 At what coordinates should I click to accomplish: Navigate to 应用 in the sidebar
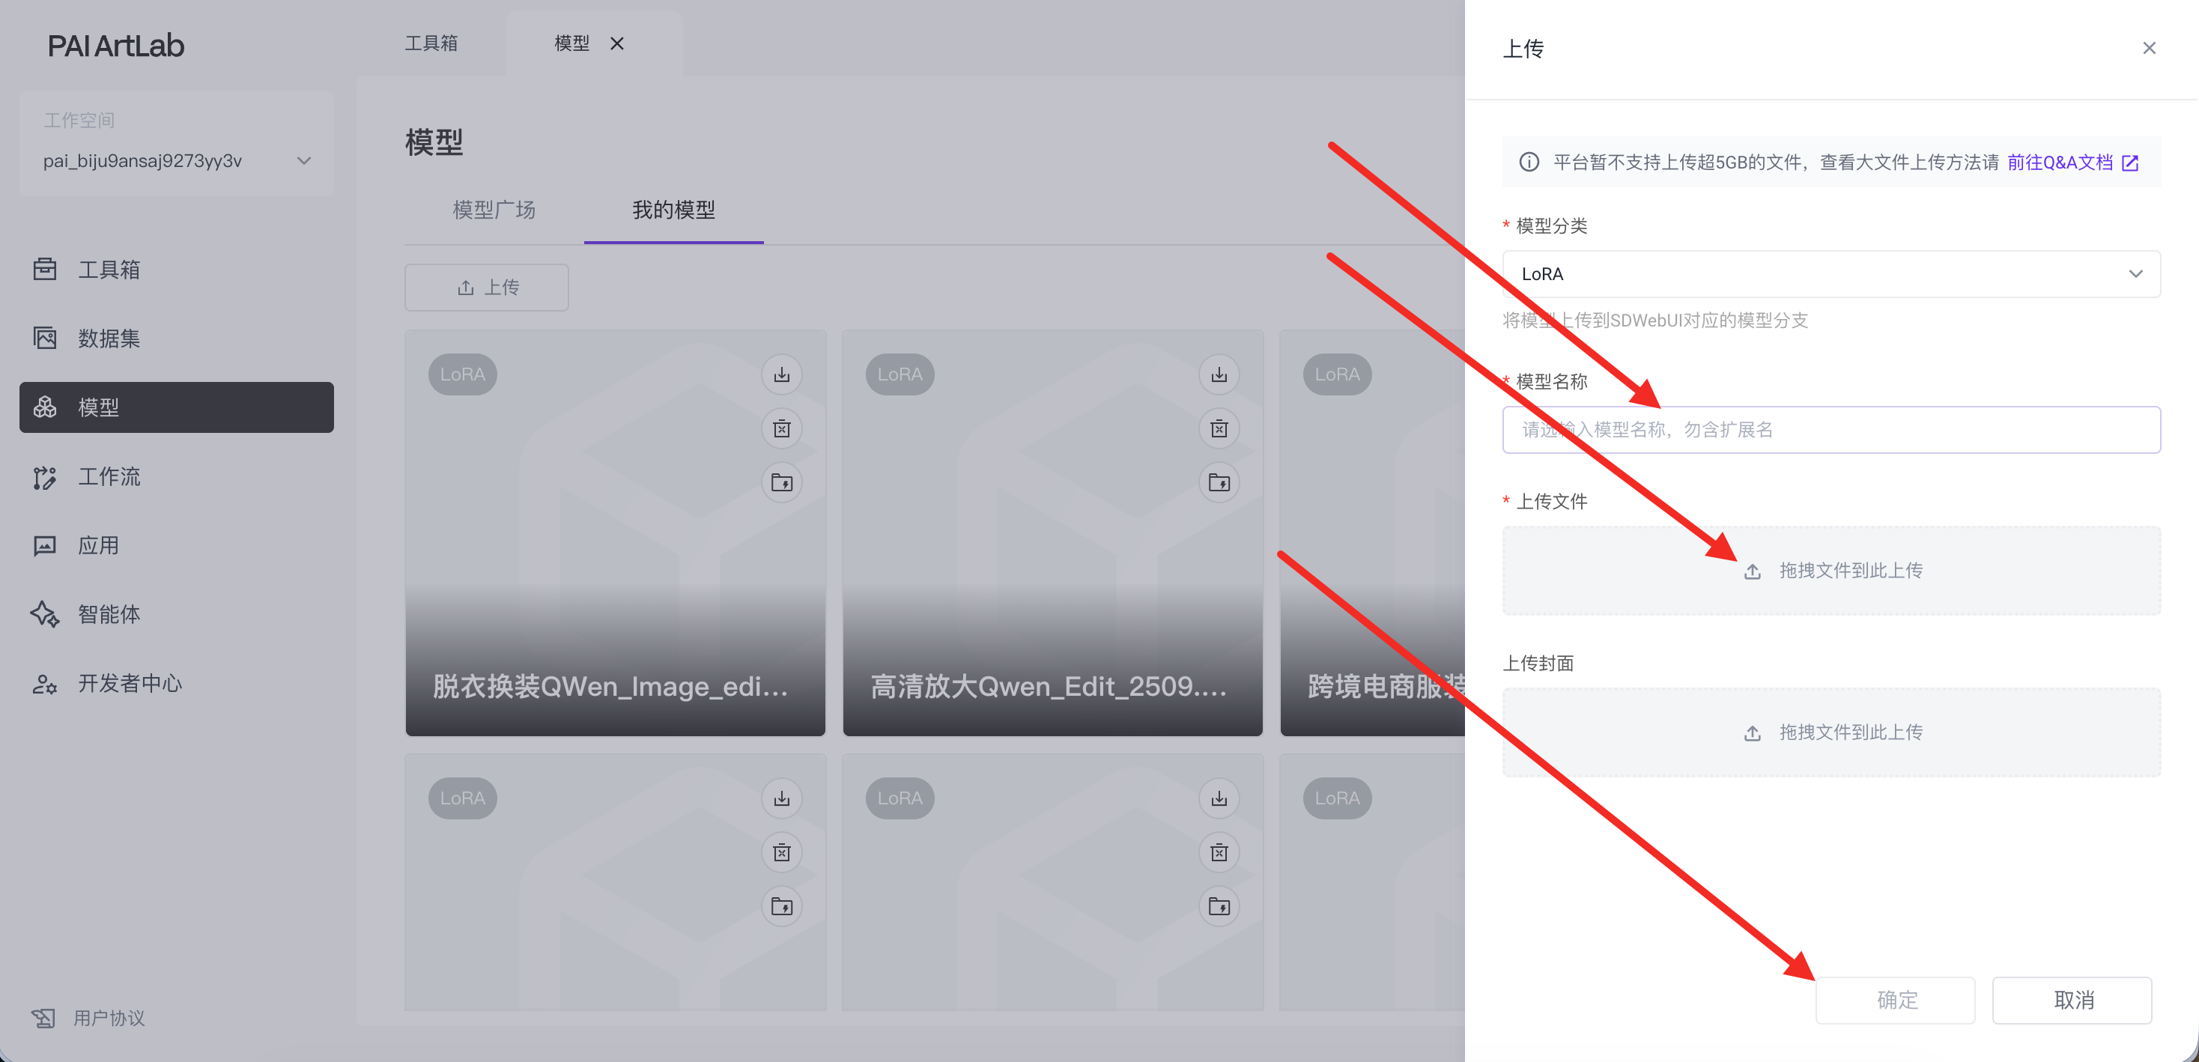pyautogui.click(x=176, y=545)
